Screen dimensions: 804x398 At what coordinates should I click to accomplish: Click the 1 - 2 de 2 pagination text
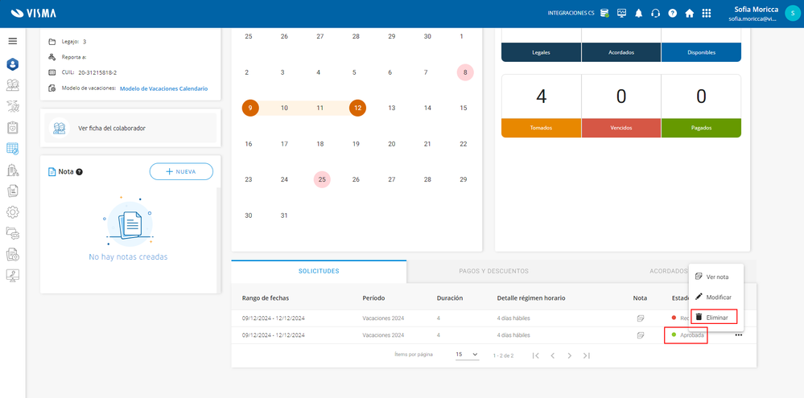pyautogui.click(x=503, y=355)
